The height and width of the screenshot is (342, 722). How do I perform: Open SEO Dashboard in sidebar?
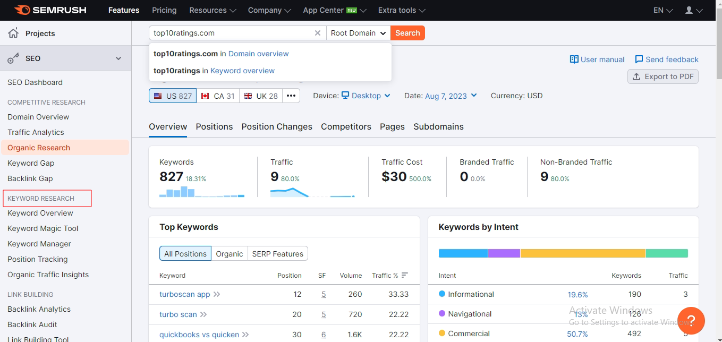35,82
